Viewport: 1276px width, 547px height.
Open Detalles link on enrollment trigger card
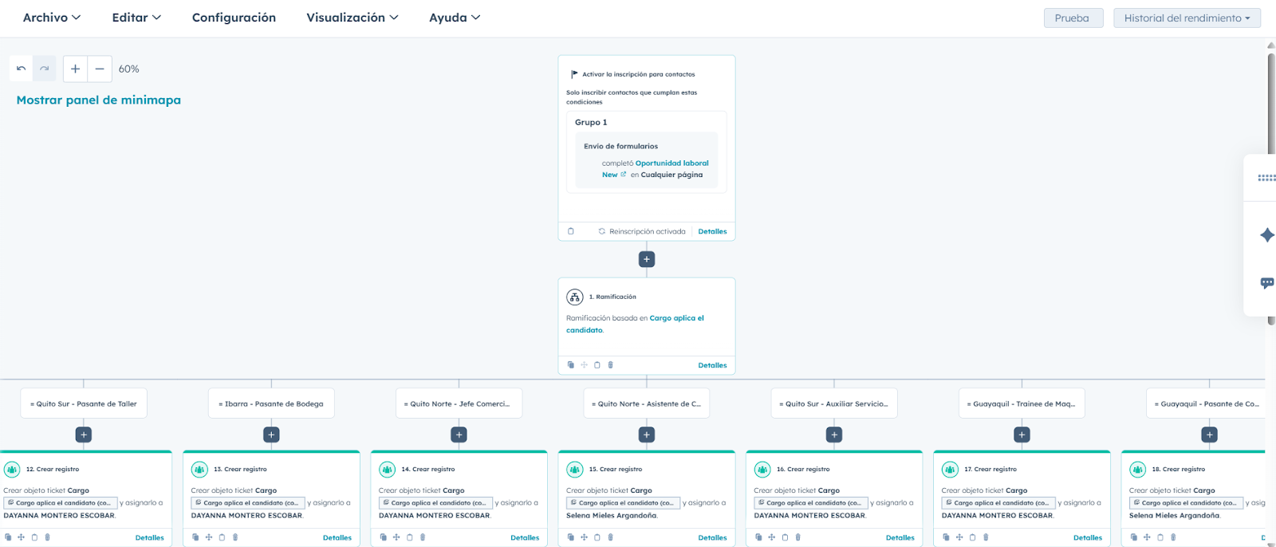click(x=712, y=231)
